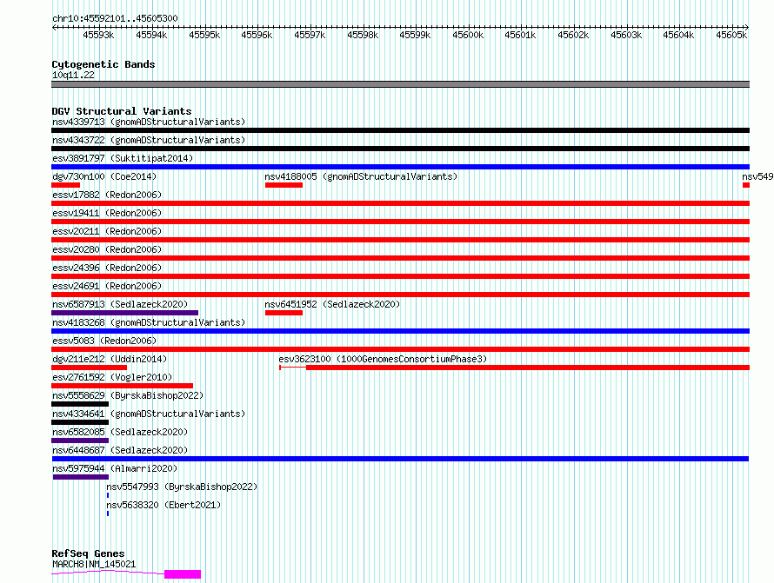Open variant nsv4183268 (gnomADStructuralVariants)
The height and width of the screenshot is (583, 774).
click(x=149, y=322)
